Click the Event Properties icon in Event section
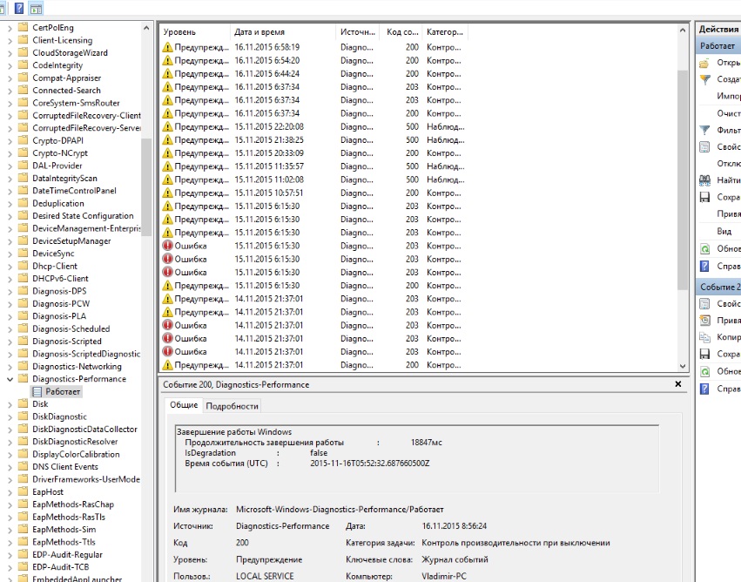Image resolution: width=741 pixels, height=582 pixels. click(x=704, y=304)
